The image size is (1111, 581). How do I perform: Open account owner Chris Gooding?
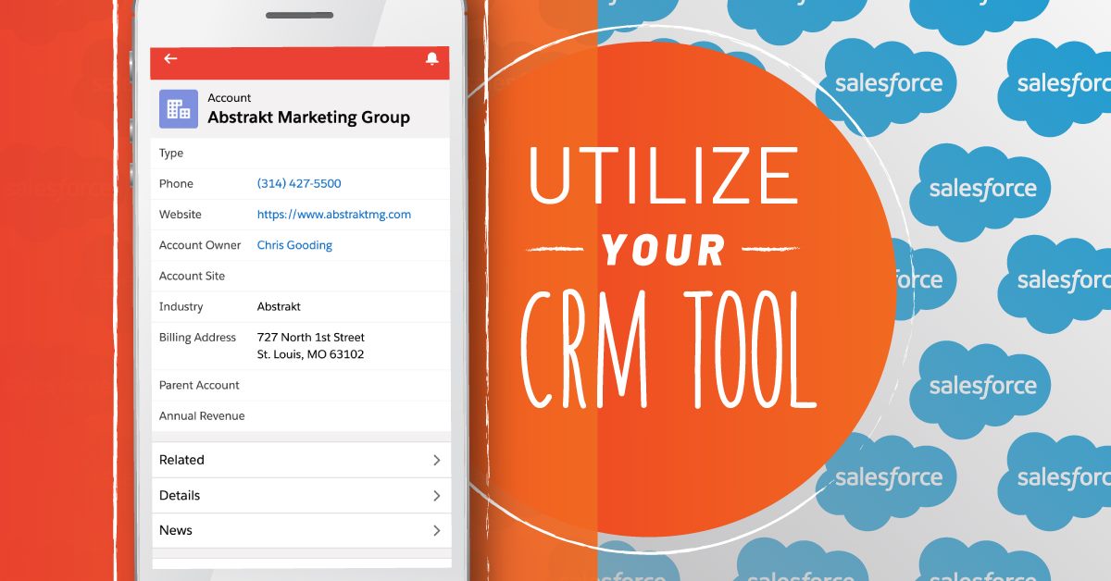coord(294,245)
